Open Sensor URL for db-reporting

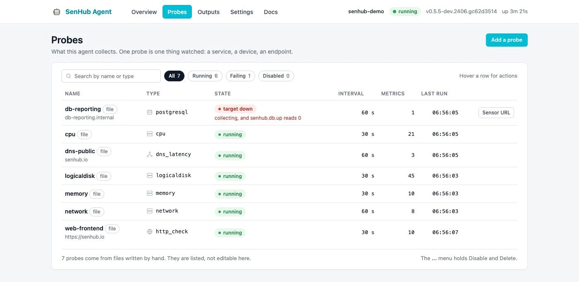(x=496, y=113)
